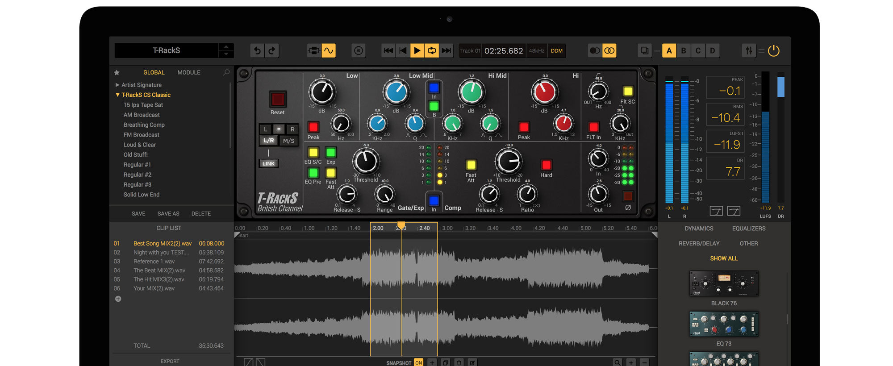Collapse the T-RackS CS Classic folder
Image resolution: width=893 pixels, height=366 pixels.
pyautogui.click(x=117, y=95)
